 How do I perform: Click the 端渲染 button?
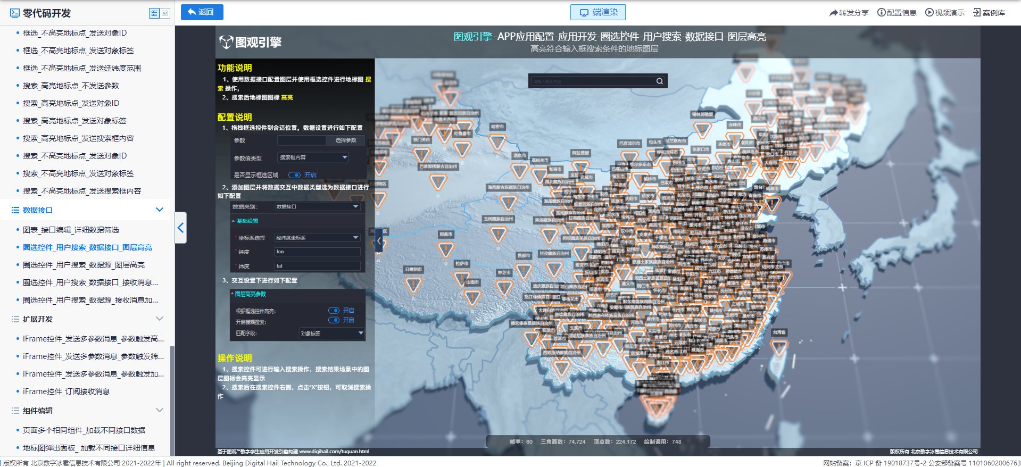pos(598,12)
